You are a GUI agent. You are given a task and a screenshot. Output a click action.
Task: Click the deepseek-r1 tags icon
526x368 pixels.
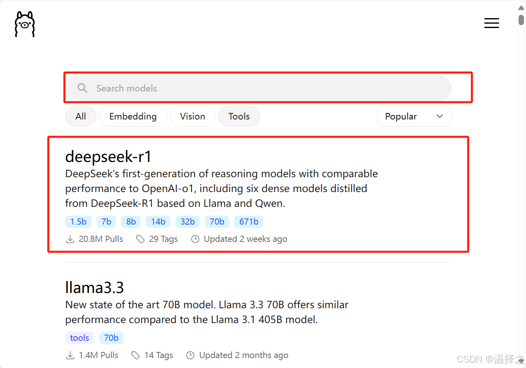[140, 239]
